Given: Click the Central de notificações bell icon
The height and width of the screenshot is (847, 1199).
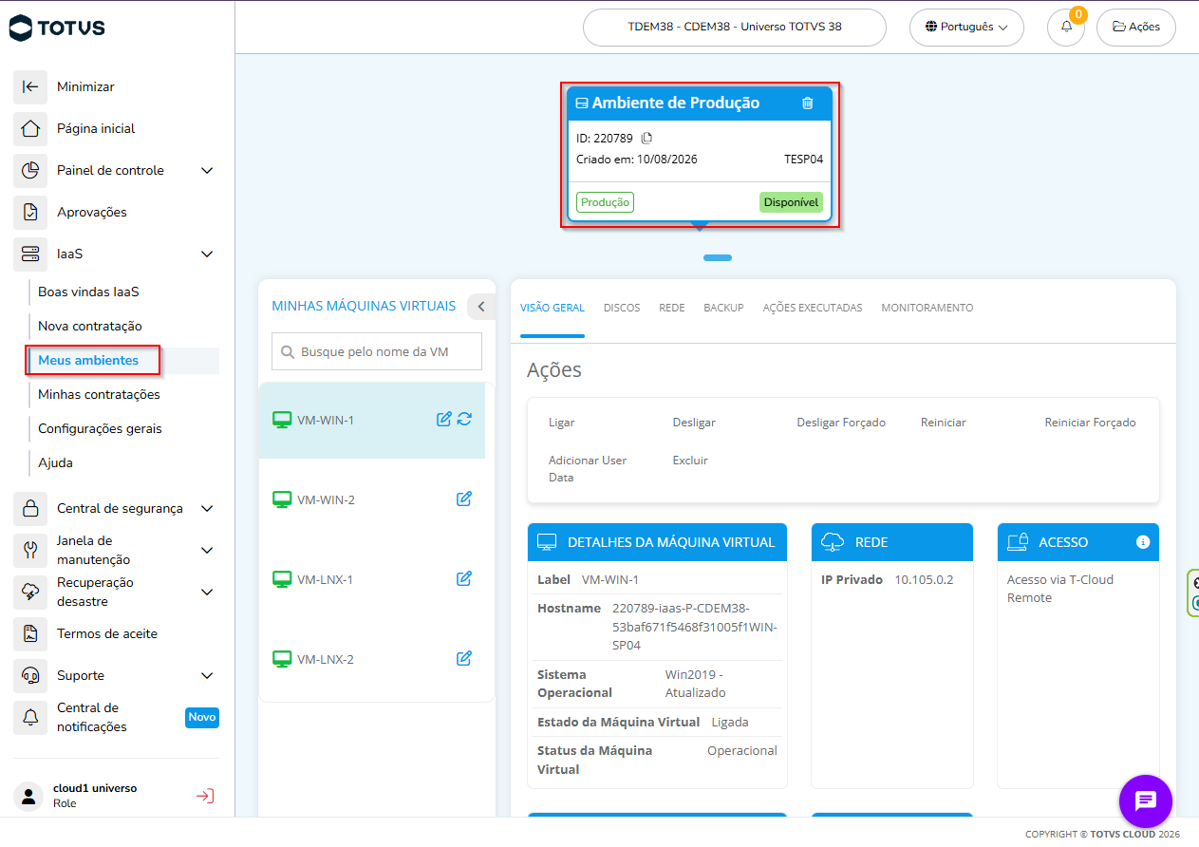Looking at the screenshot, I should coord(30,717).
